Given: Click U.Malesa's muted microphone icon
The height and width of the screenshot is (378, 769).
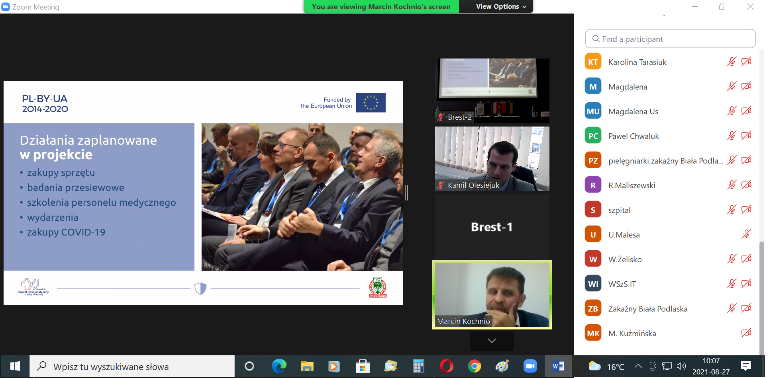Looking at the screenshot, I should pos(746,234).
